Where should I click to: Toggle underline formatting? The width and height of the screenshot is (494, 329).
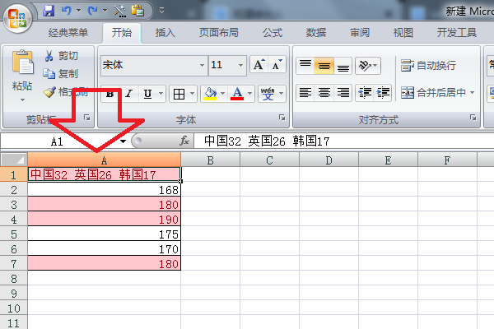click(x=147, y=94)
